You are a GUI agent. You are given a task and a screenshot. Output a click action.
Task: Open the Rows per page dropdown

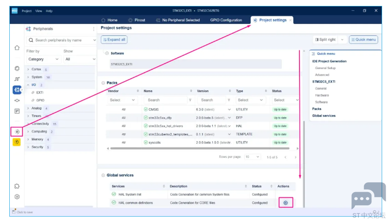[252, 157]
